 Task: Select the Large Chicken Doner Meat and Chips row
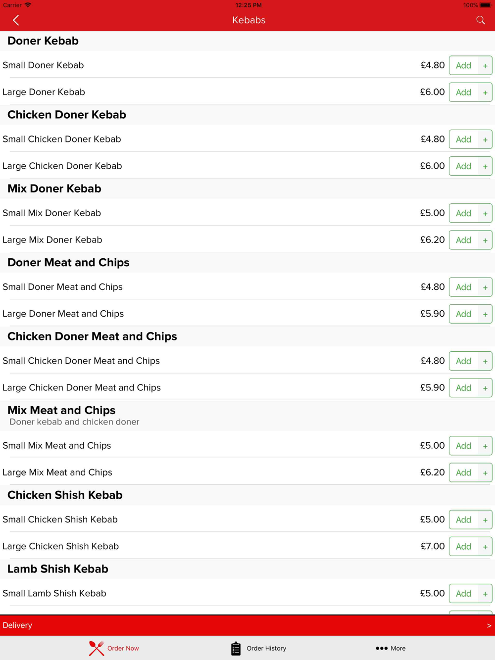point(247,387)
